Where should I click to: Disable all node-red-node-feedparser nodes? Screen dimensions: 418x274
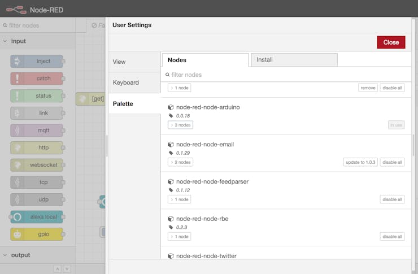392,199
